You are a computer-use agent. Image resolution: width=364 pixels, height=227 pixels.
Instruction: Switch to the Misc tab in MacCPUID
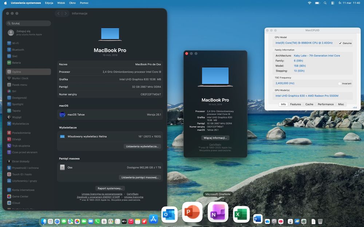341,104
